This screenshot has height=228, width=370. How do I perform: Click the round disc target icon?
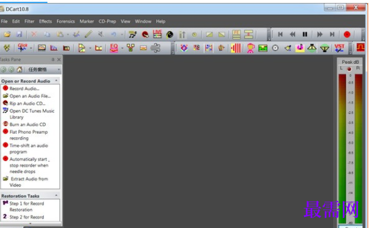(x=275, y=48)
